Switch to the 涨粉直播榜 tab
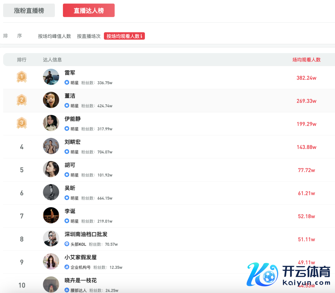The width and height of the screenshot is (335, 293). [29, 11]
